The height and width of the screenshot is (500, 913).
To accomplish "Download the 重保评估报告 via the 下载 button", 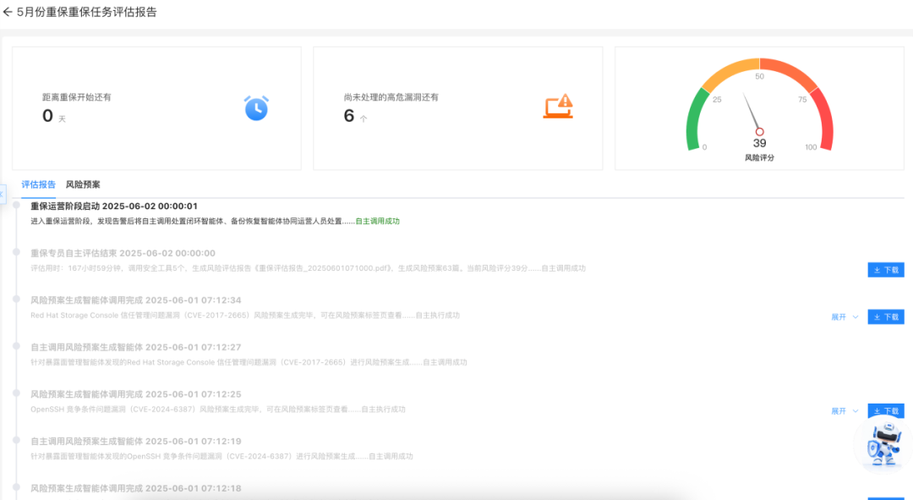I will point(885,269).
